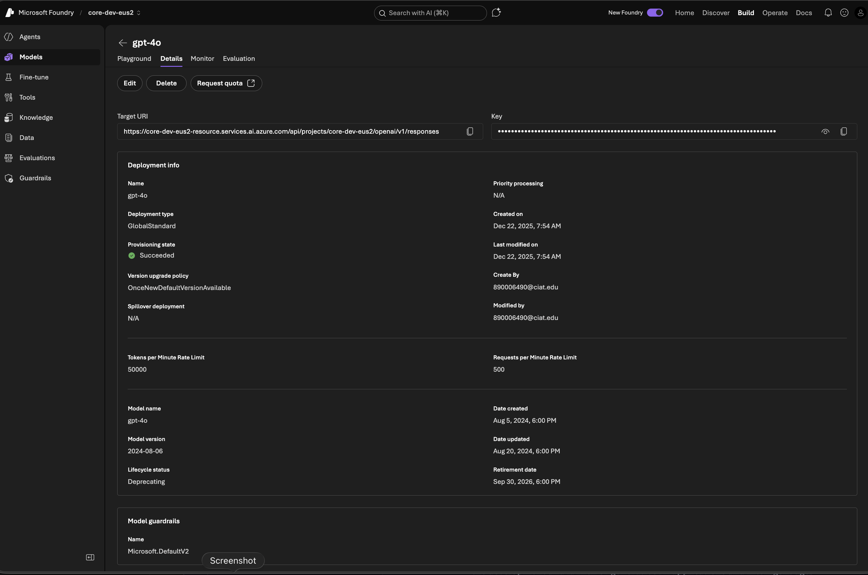Click the model version 2024-08-06

145,451
